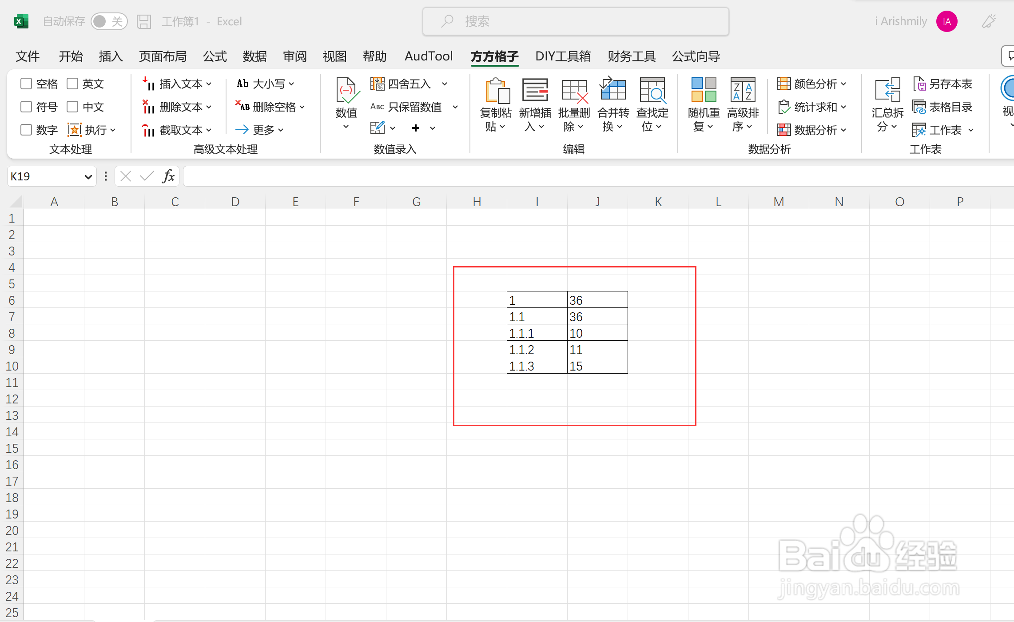The width and height of the screenshot is (1014, 622).
Task: Select cell containing 1.1.3
Action: coord(537,366)
